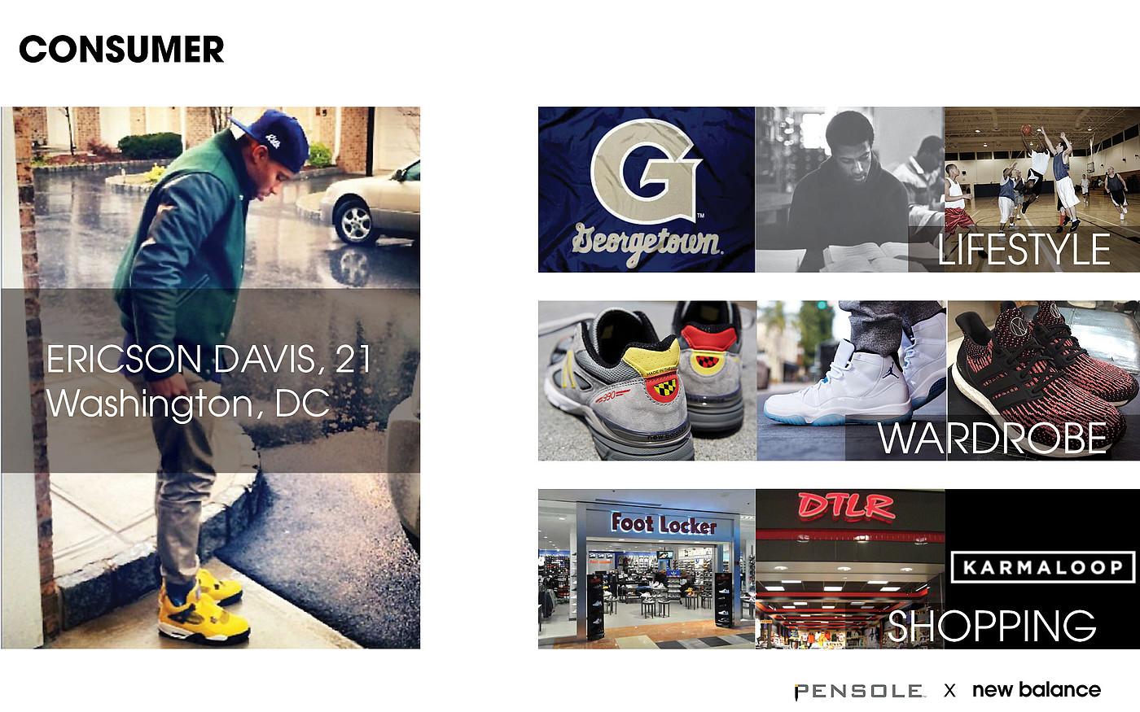
Task: Click the KARMALOOP logo box
Action: pyautogui.click(x=1042, y=567)
